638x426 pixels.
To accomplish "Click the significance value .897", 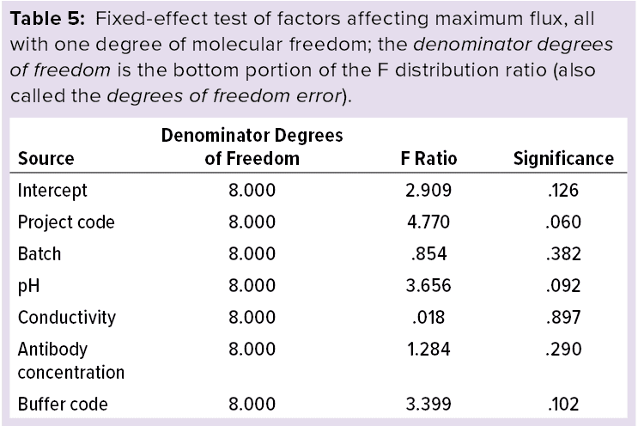I will [x=563, y=317].
